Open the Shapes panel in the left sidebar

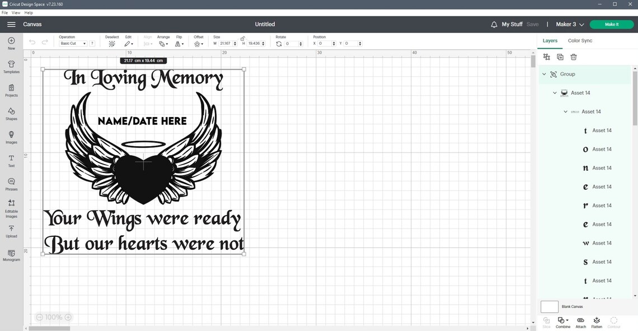tap(11, 114)
